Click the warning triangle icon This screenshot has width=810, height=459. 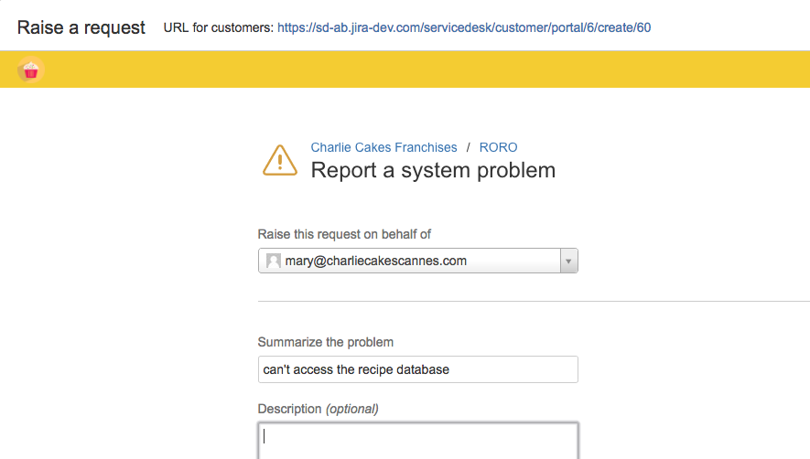[280, 160]
